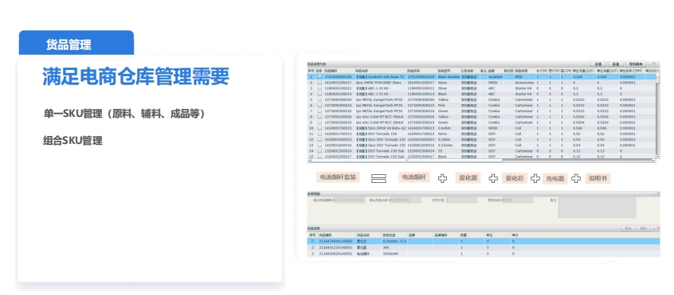Tick the checkbox for row 5 KangerTech Yellow

tap(319, 99)
